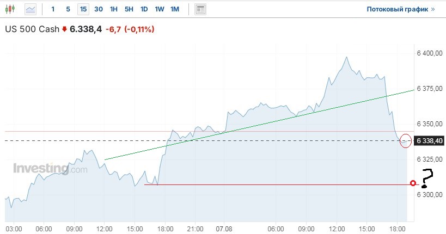Select the area chart type icon

pos(31,9)
